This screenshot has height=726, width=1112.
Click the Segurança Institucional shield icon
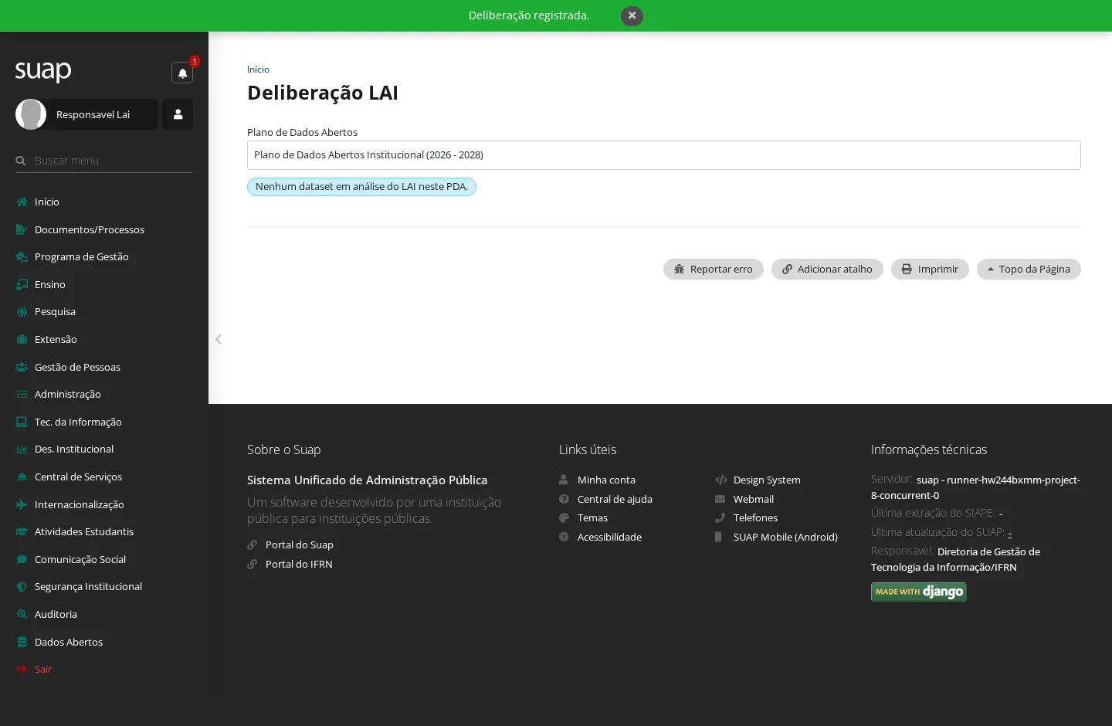point(22,586)
